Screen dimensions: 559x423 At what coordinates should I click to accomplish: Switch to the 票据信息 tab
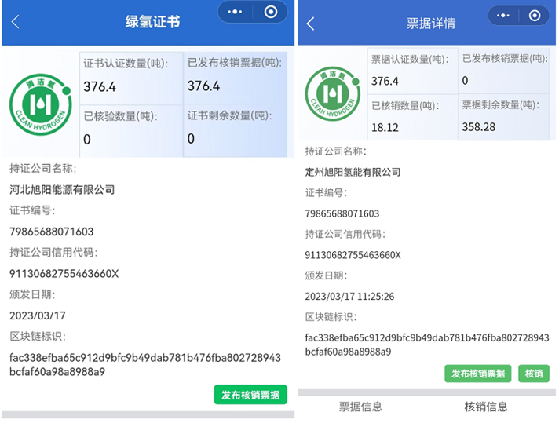361,407
